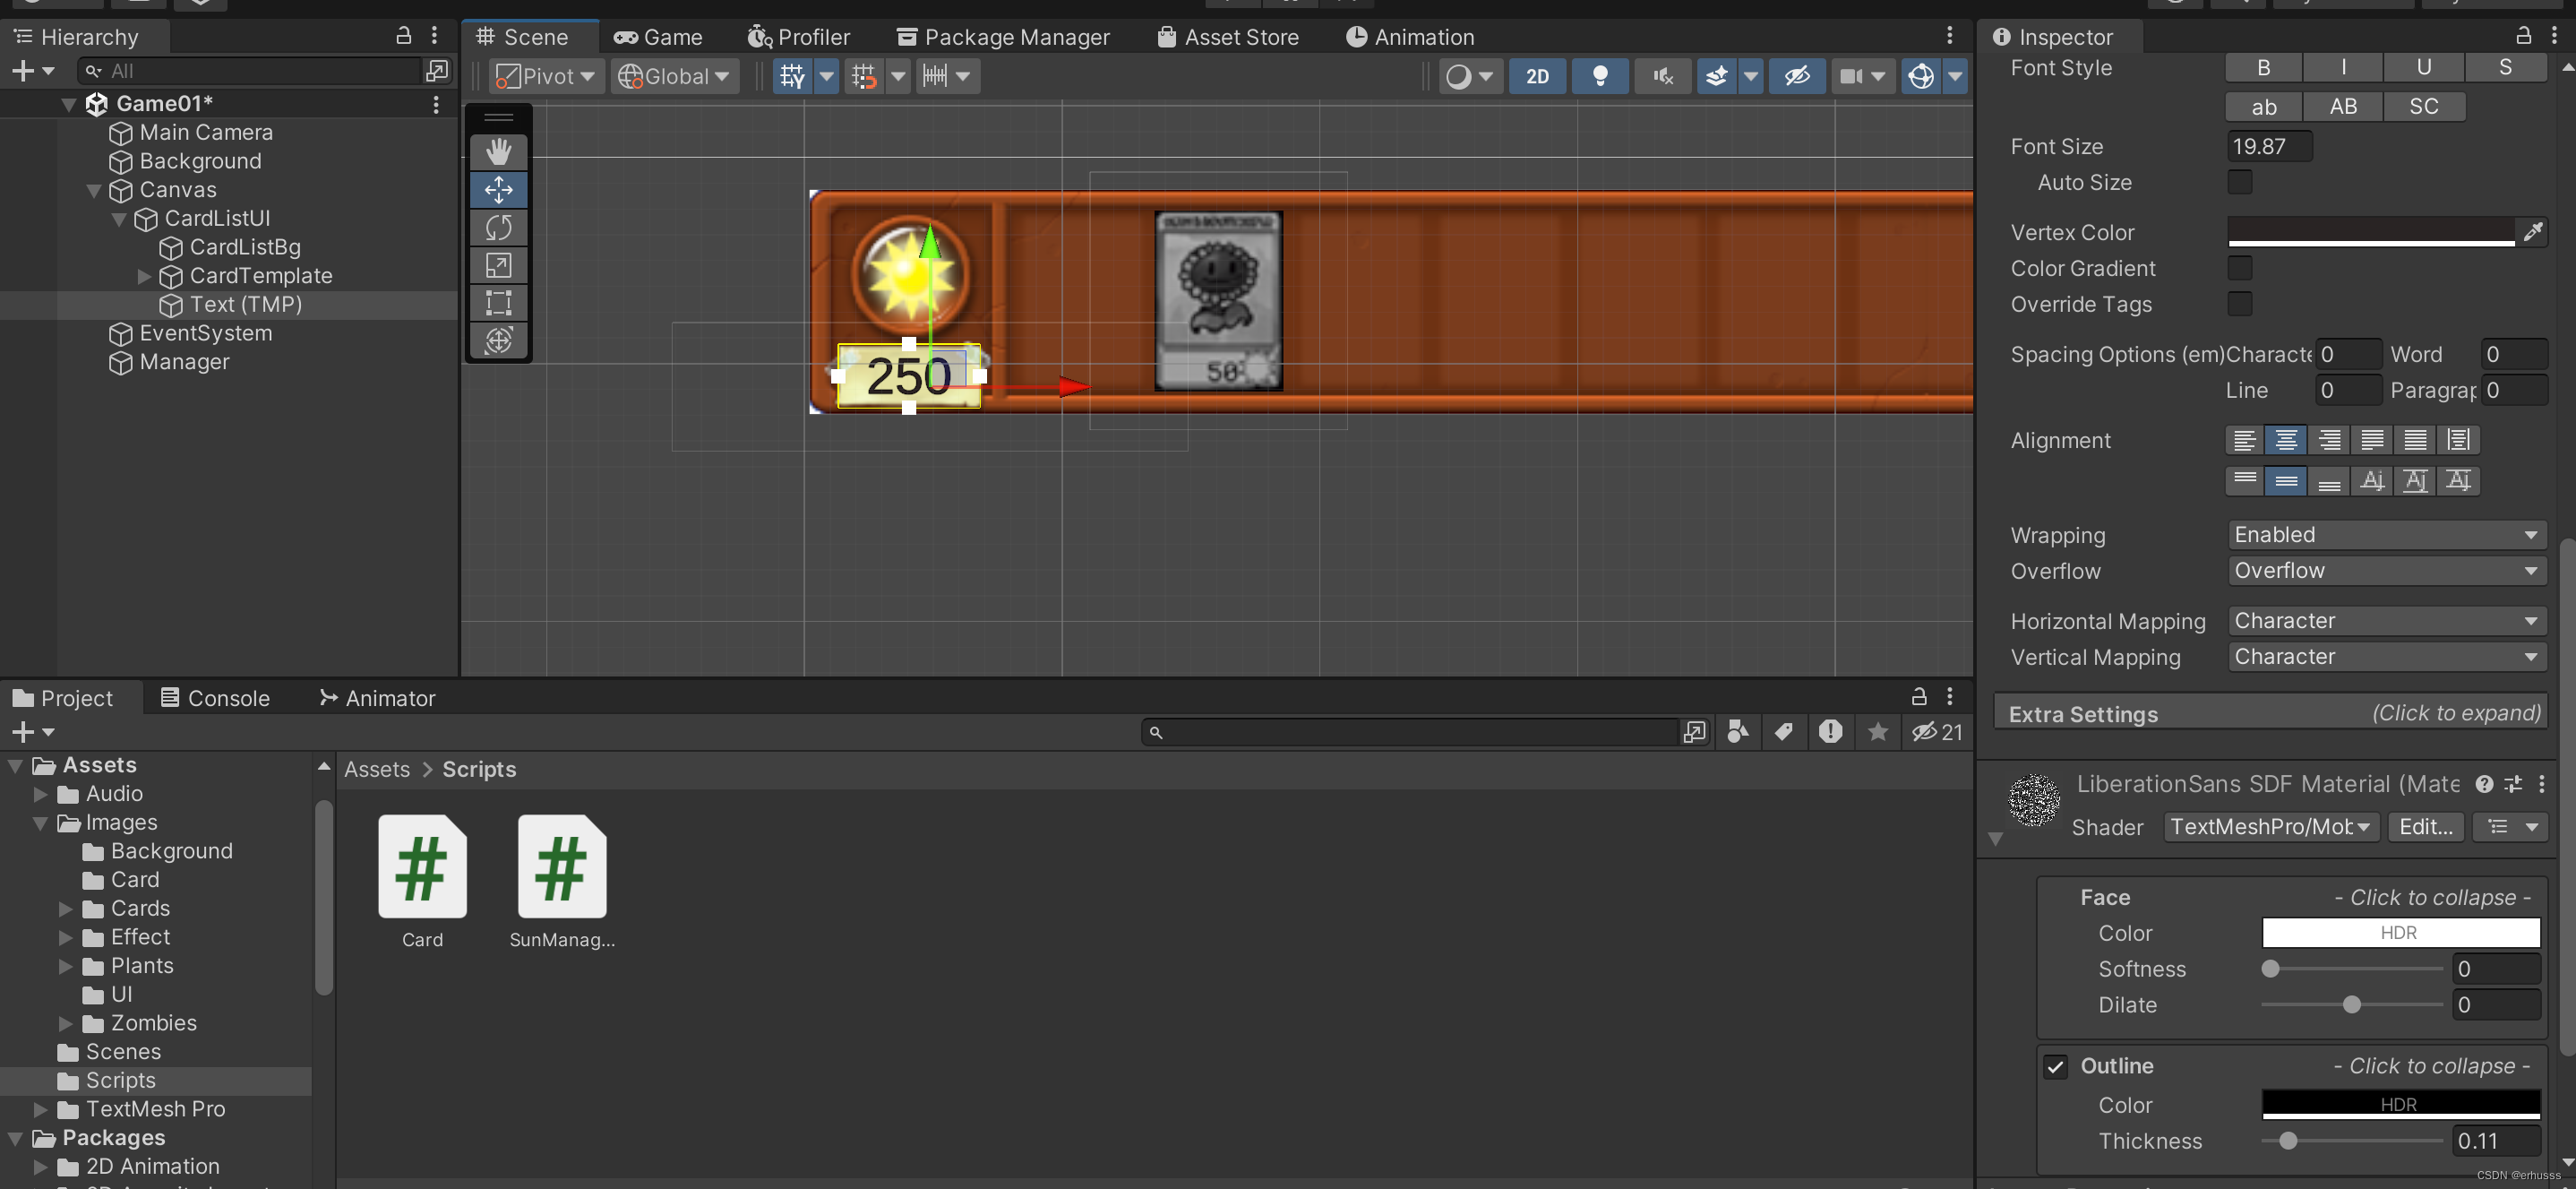Open the Overflow dropdown
This screenshot has width=2576, height=1189.
2385,571
